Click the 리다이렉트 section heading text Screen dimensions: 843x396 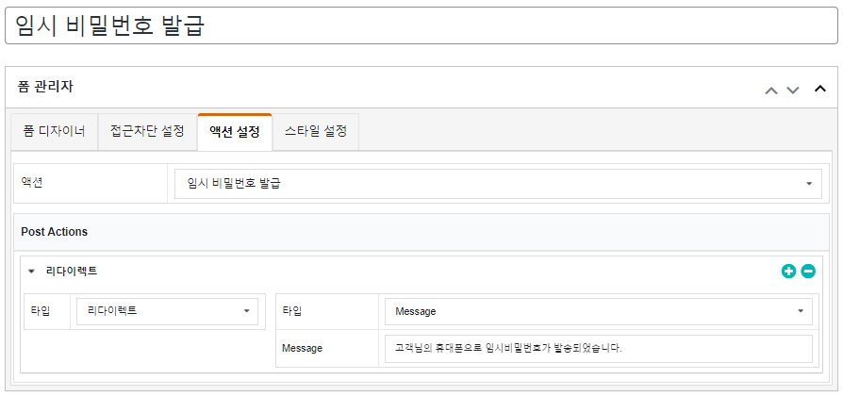(72, 272)
